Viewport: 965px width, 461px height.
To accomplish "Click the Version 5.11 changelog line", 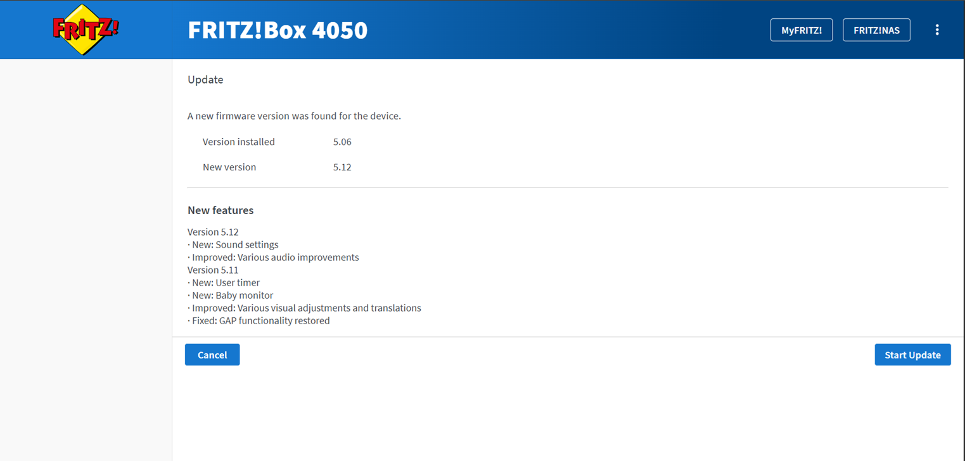I will tap(213, 270).
